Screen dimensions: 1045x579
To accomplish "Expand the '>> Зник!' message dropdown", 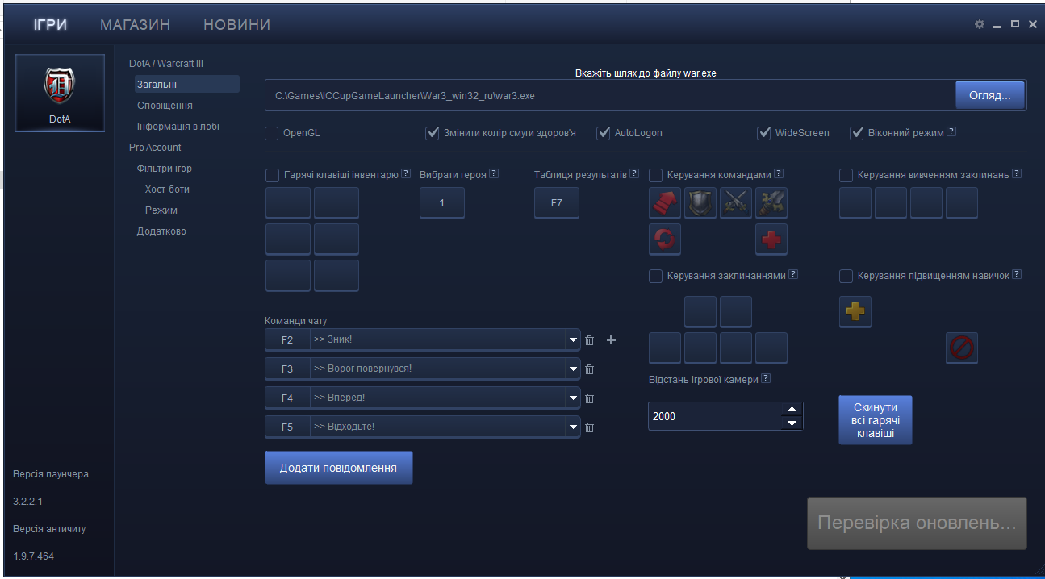I will [x=574, y=340].
